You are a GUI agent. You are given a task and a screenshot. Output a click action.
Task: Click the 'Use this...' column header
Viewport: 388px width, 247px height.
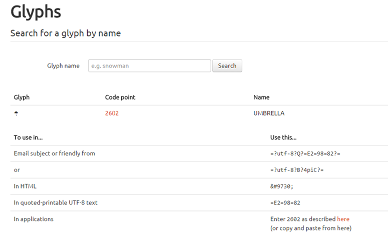283,137
